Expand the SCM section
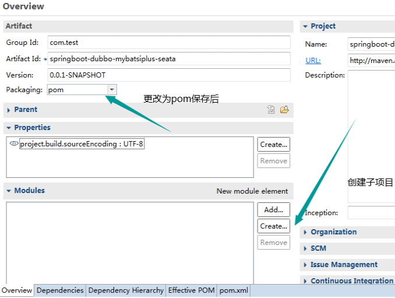 (x=318, y=248)
